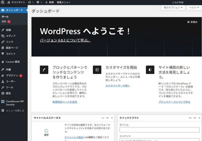
Task: Open 更新 in the dashboard submenu
Action: click(x=4, y=22)
